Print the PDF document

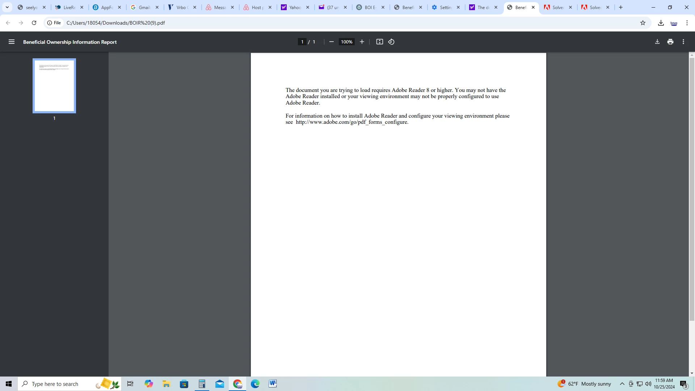(670, 42)
